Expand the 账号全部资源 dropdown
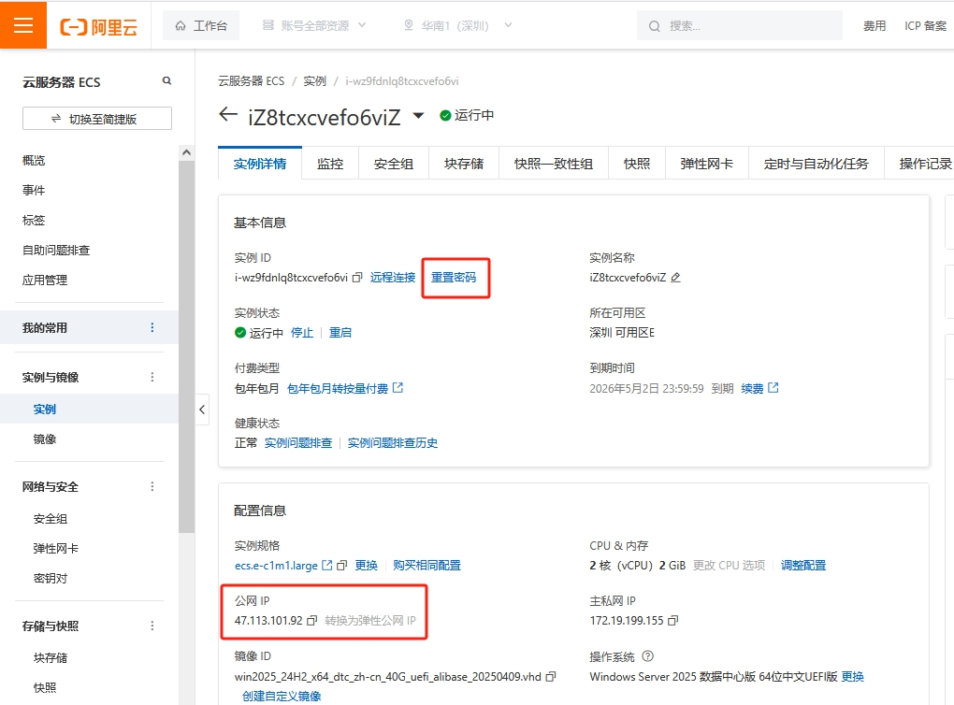 pos(314,25)
